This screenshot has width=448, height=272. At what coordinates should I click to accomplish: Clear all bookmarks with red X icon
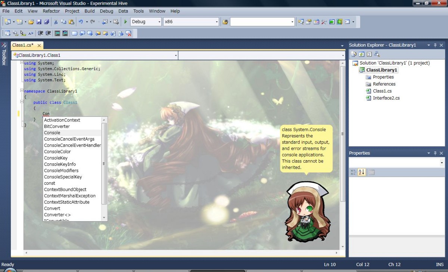pyautogui.click(x=129, y=33)
